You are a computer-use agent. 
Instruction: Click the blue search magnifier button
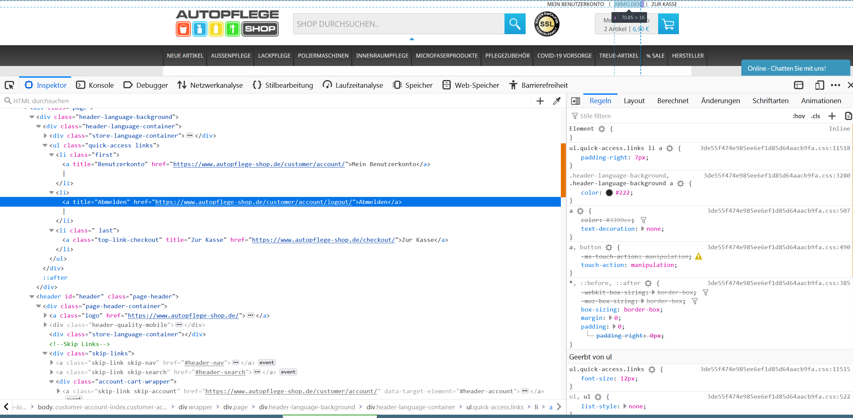[515, 24]
